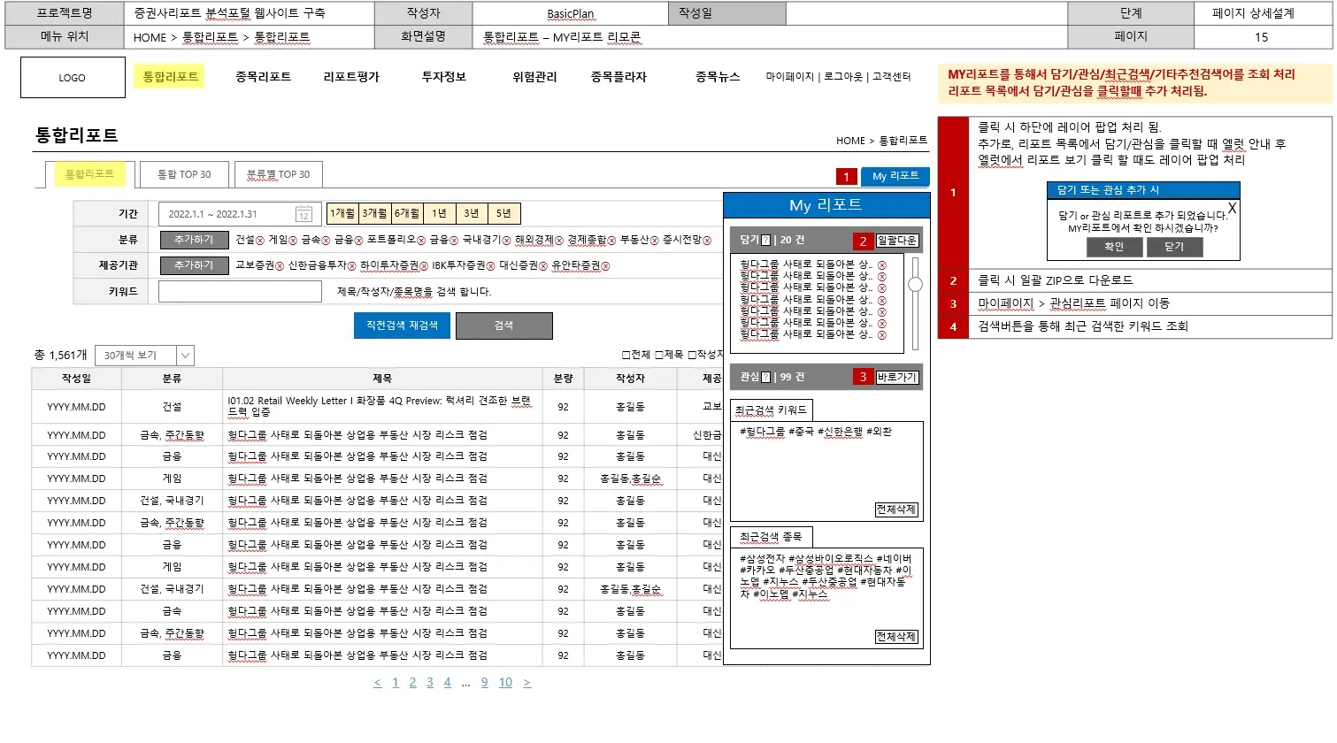Image resolution: width=1337 pixels, height=743 pixels.
Task: Close the 담기 또는 관심 추가 popup with X
Action: pos(1232,209)
